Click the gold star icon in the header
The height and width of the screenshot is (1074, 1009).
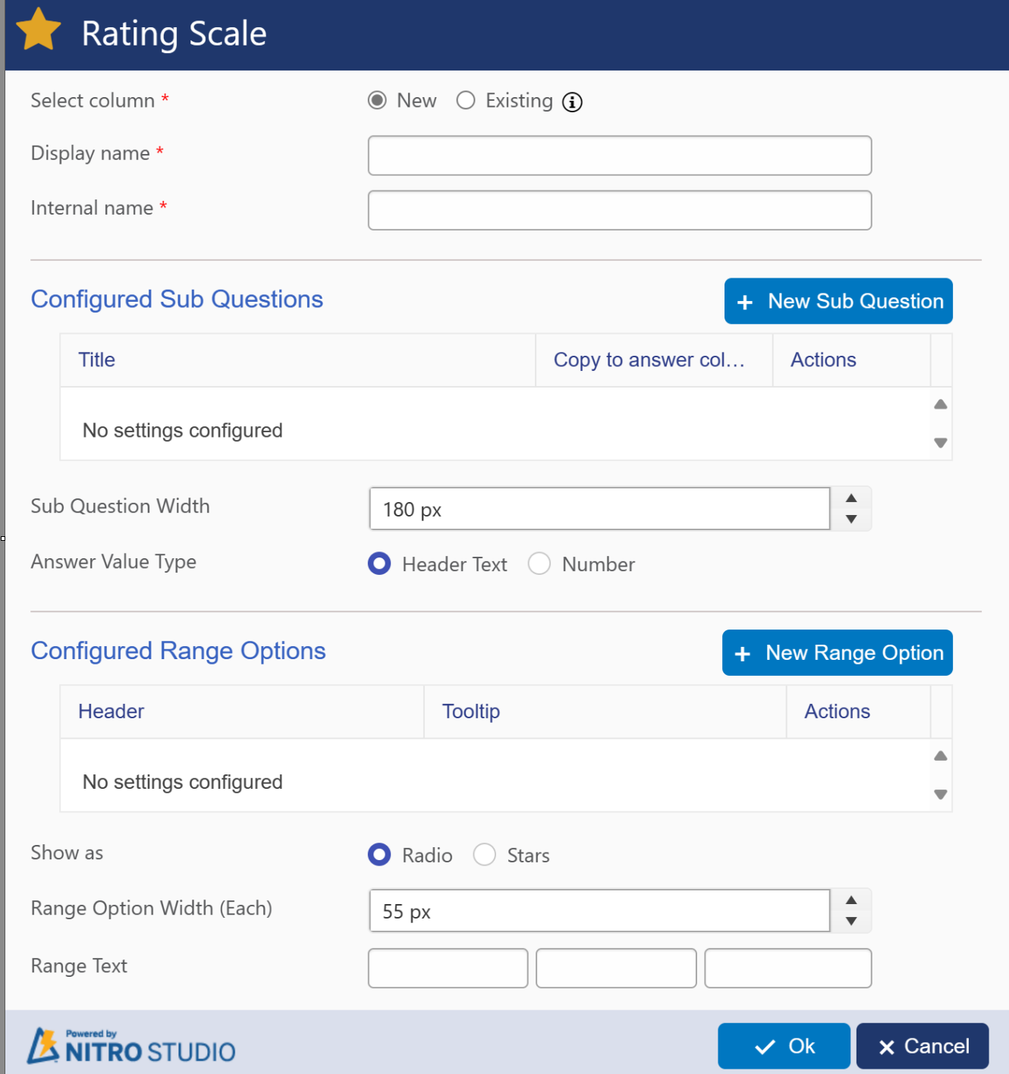point(39,30)
